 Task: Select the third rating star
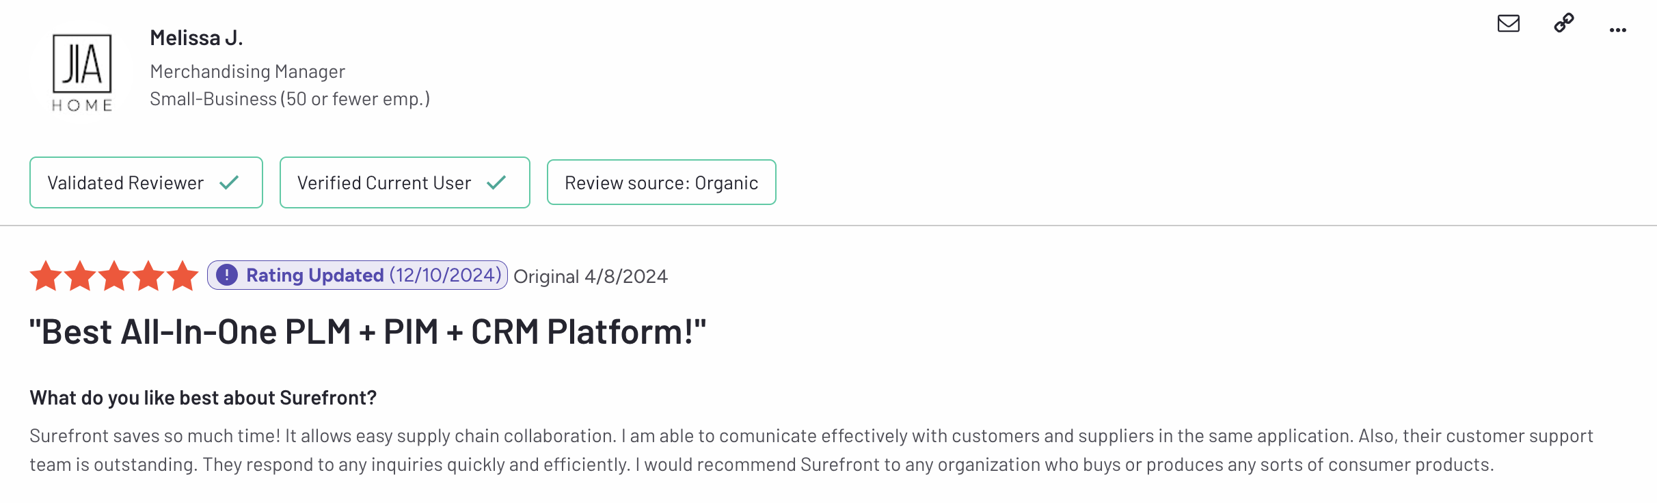coord(114,276)
